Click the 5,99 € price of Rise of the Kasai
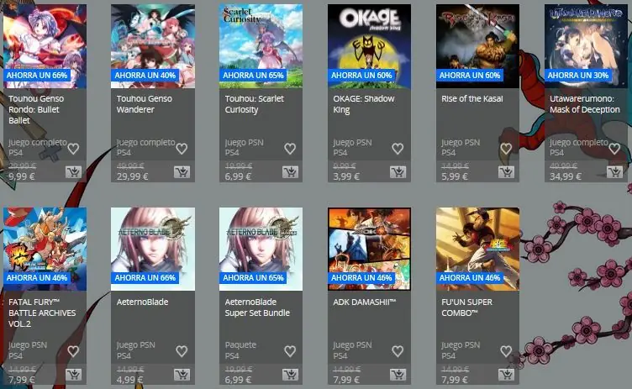The height and width of the screenshot is (389, 632). [455, 176]
